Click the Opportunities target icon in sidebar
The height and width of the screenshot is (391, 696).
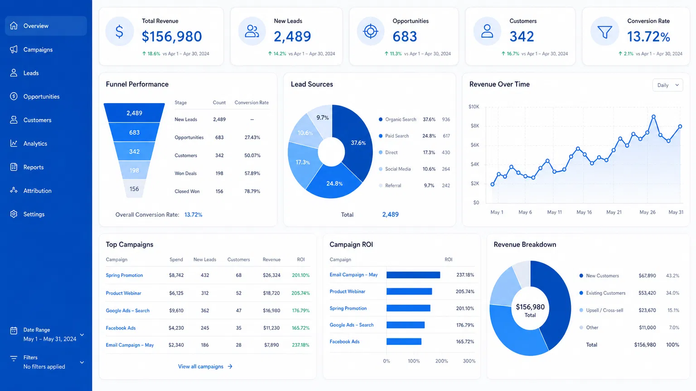[14, 96]
